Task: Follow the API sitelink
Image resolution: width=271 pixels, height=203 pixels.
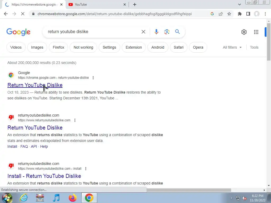Action: coord(34,146)
